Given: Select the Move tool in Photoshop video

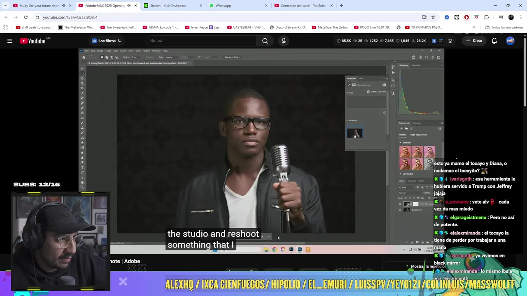Looking at the screenshot, I should 82,68.
